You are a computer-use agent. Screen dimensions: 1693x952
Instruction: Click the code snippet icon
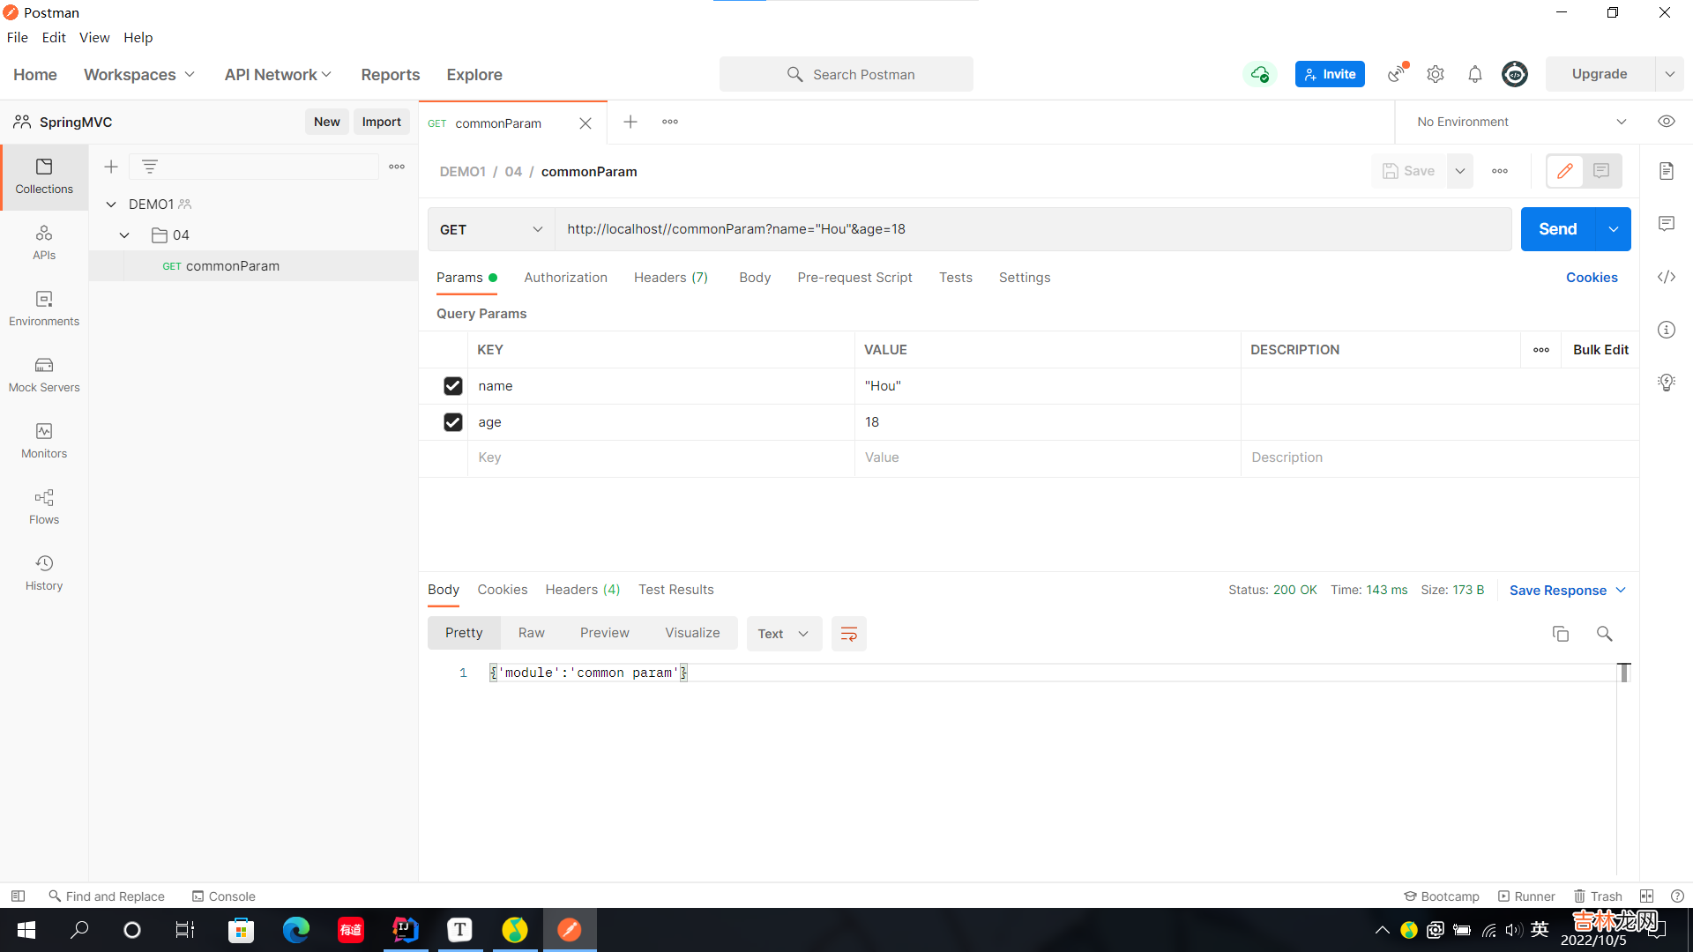[x=1666, y=277]
